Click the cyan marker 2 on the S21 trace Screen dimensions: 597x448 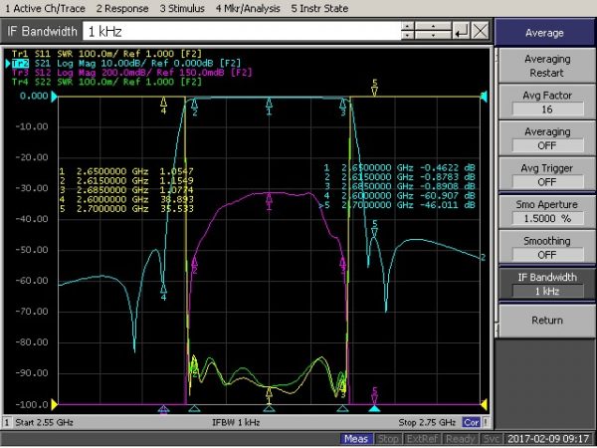tap(195, 108)
